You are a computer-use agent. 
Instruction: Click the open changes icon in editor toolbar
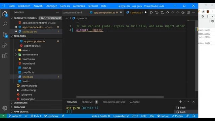(162, 12)
